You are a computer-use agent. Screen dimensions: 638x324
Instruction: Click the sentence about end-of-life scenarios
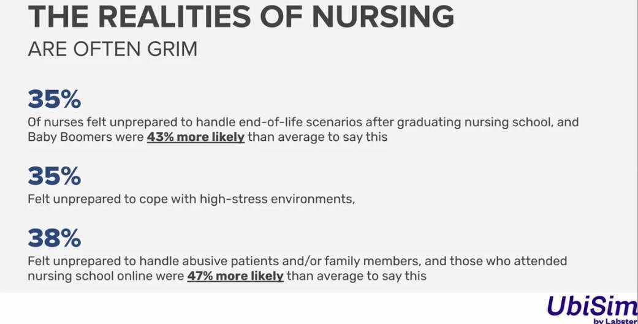click(303, 122)
